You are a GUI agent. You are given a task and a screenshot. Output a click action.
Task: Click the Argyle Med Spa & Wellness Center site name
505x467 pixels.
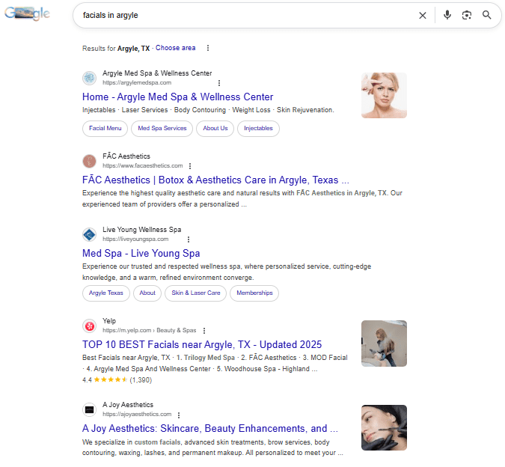tap(157, 73)
